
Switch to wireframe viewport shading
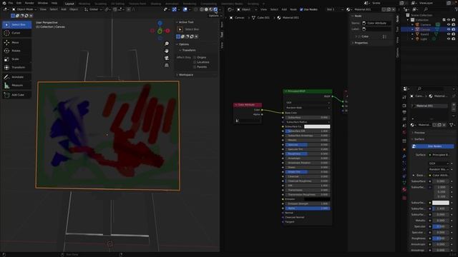coord(202,9)
